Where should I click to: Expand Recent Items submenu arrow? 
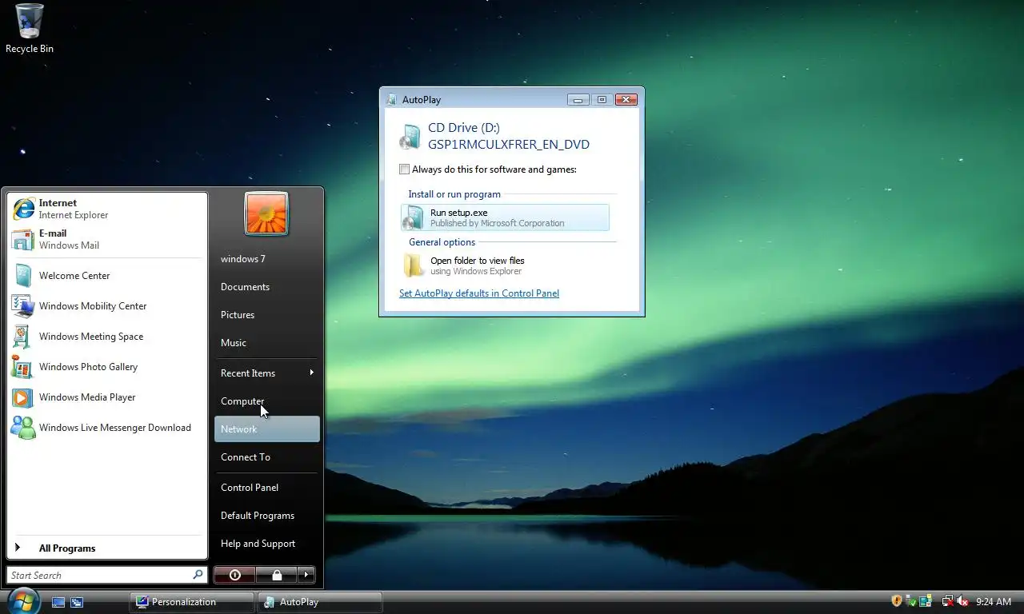(311, 373)
